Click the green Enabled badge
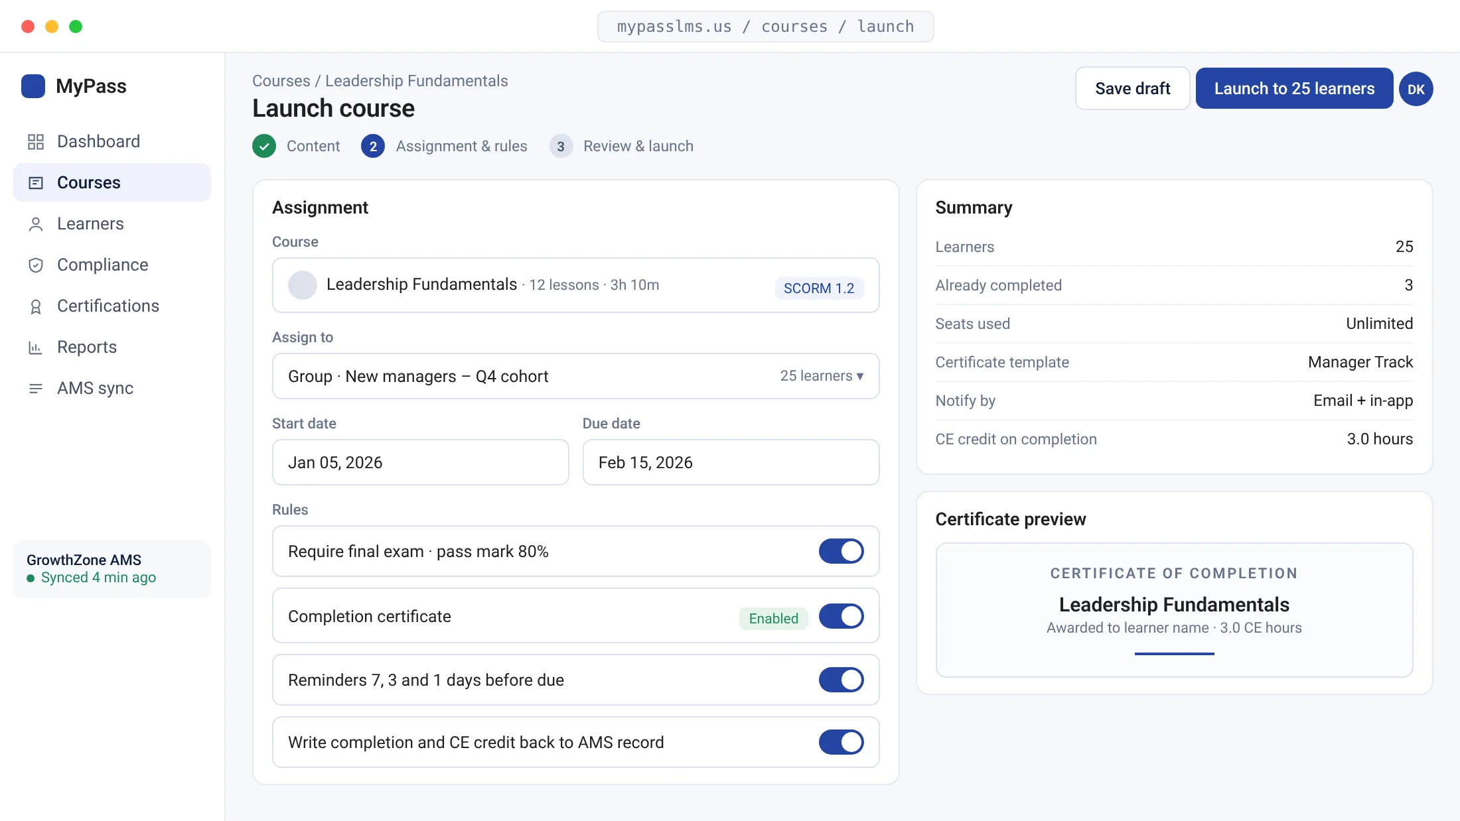 [773, 618]
